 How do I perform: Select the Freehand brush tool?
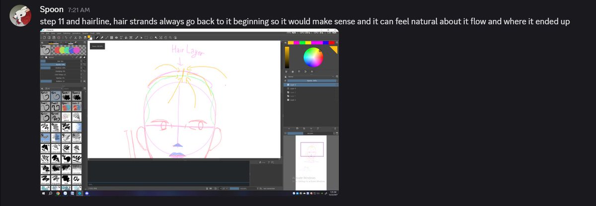click(x=97, y=38)
